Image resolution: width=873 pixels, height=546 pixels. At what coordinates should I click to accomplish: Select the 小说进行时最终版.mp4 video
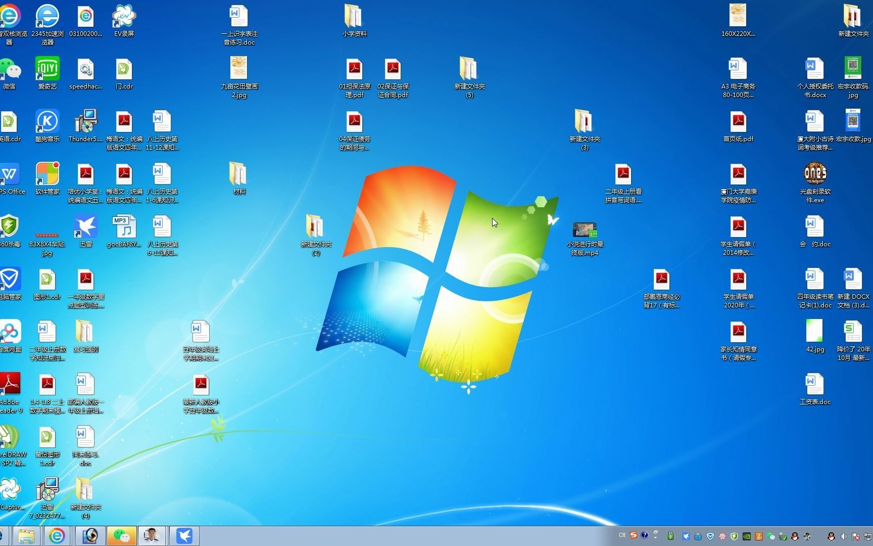pos(585,239)
